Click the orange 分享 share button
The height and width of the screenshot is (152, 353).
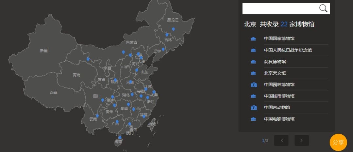point(338,142)
